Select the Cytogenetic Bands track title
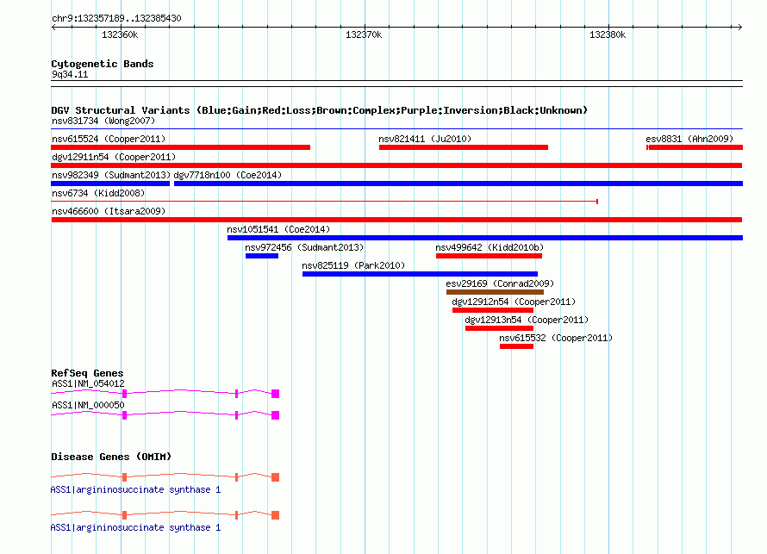Image resolution: width=767 pixels, height=554 pixels. tap(103, 64)
